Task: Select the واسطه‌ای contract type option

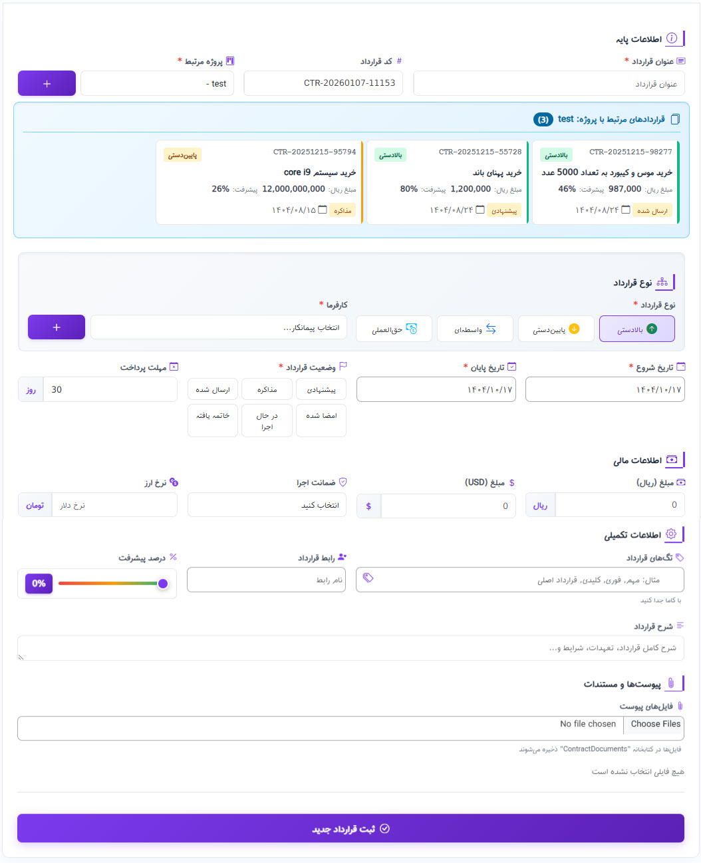Action: (474, 329)
